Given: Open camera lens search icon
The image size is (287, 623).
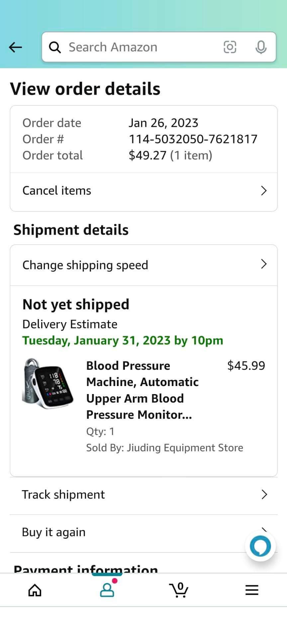Looking at the screenshot, I should [x=230, y=47].
